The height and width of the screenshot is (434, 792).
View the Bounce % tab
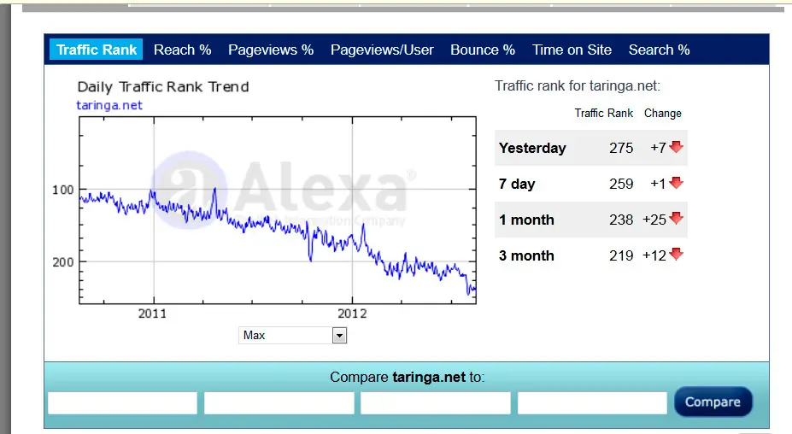483,50
